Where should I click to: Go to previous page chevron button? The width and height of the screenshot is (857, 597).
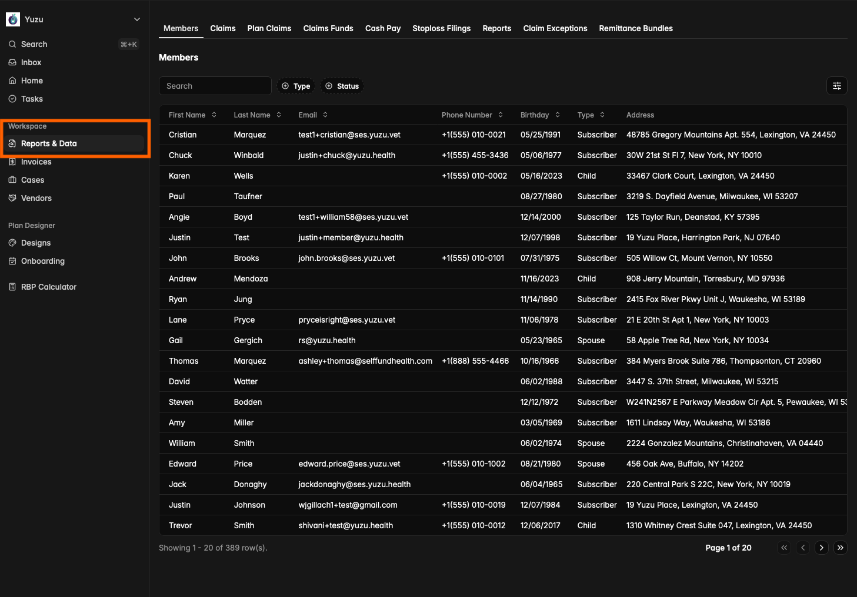(803, 548)
